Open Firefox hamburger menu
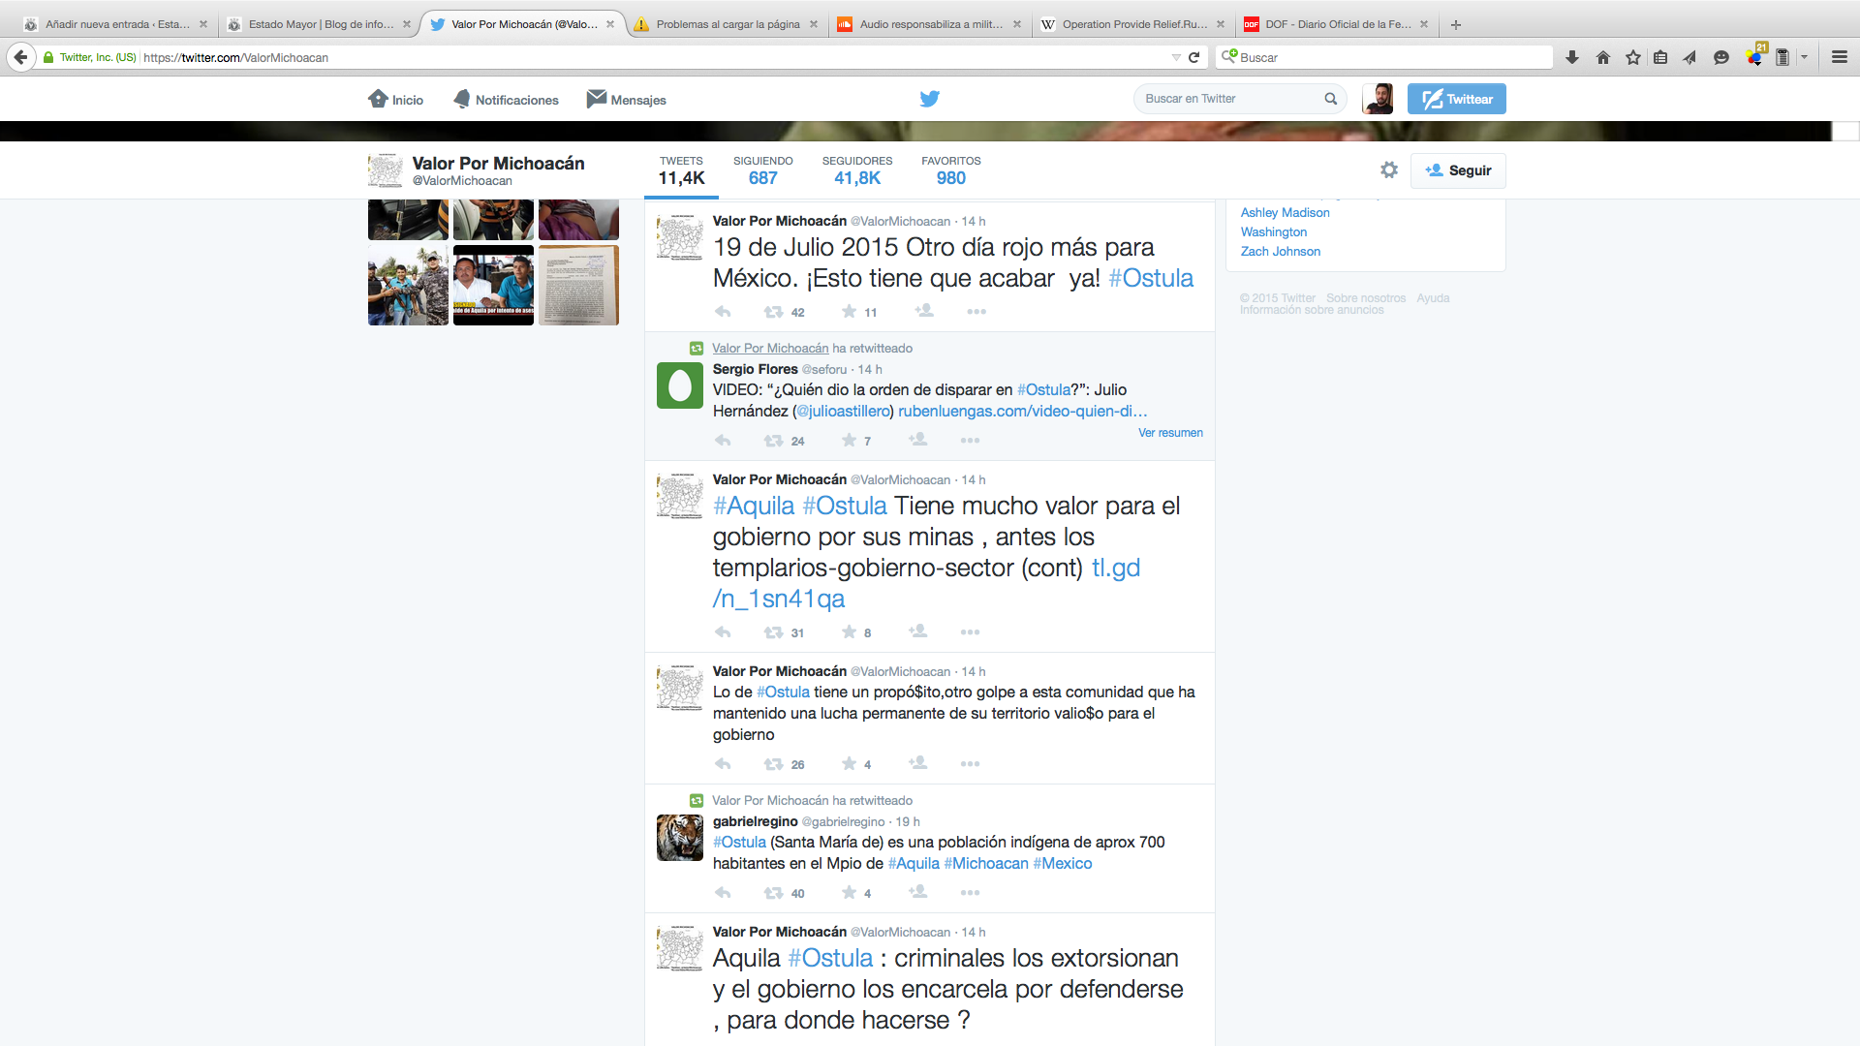This screenshot has height=1046, width=1860. click(1839, 57)
